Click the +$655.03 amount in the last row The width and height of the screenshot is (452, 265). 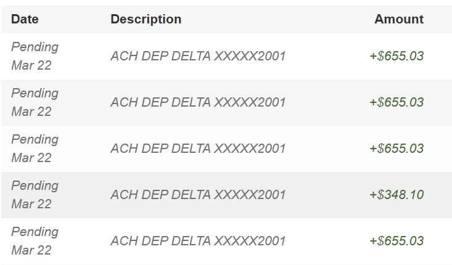(x=397, y=241)
